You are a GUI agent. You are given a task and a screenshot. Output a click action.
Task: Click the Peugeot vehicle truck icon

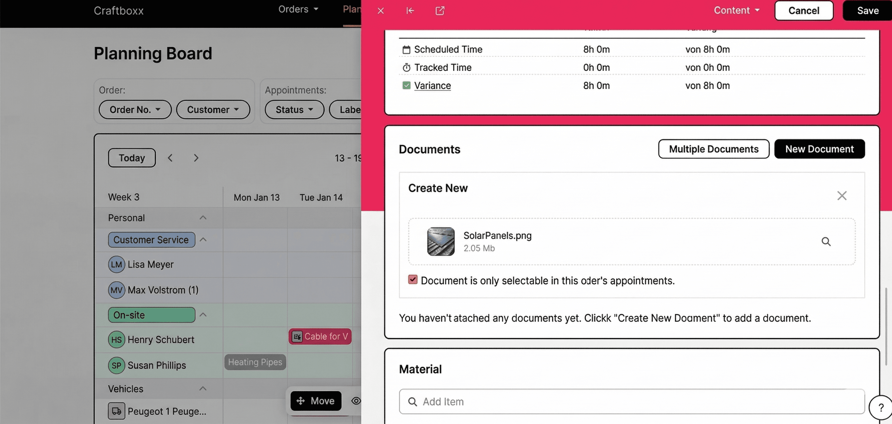[116, 411]
